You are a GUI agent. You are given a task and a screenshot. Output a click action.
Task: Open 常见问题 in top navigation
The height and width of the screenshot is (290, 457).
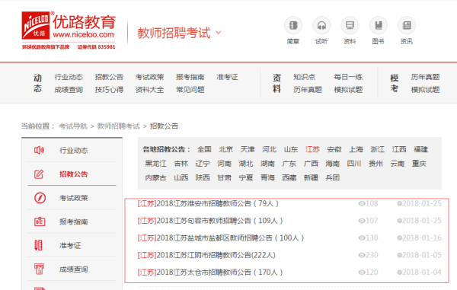pyautogui.click(x=190, y=90)
